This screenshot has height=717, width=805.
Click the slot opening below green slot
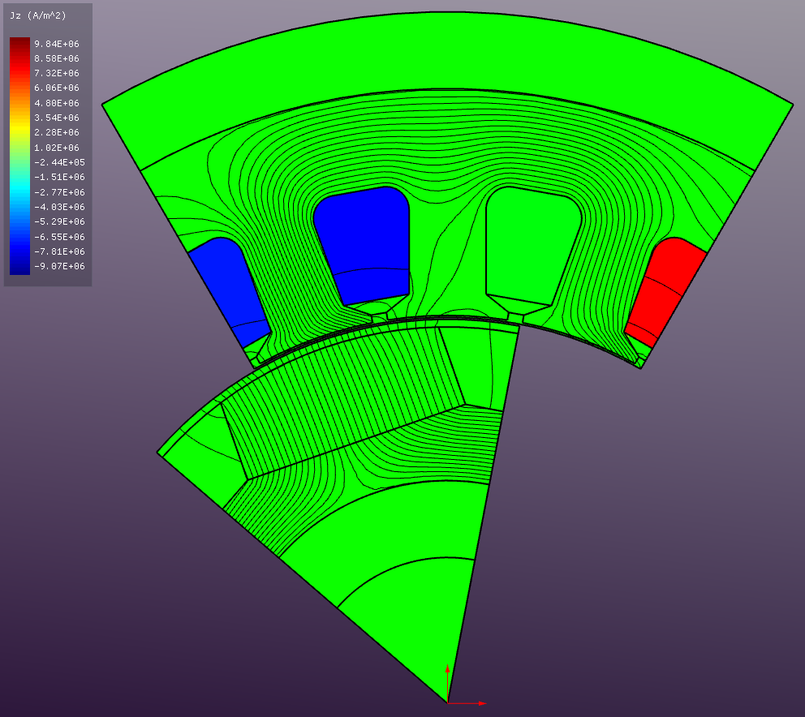[x=517, y=309]
